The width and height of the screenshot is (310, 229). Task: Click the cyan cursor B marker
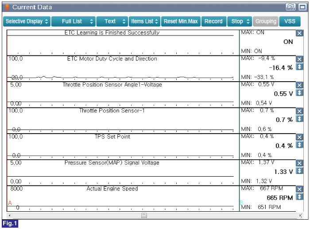(x=241, y=203)
